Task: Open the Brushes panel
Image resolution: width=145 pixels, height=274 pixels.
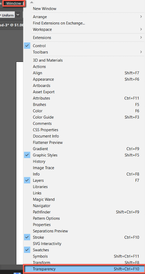Action: [84, 104]
